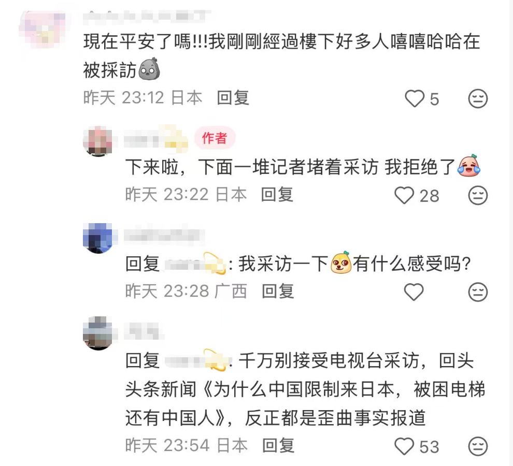Image resolution: width=513 pixels, height=466 pixels.
Task: Like the comment posted at 23:12
Action: point(415,98)
